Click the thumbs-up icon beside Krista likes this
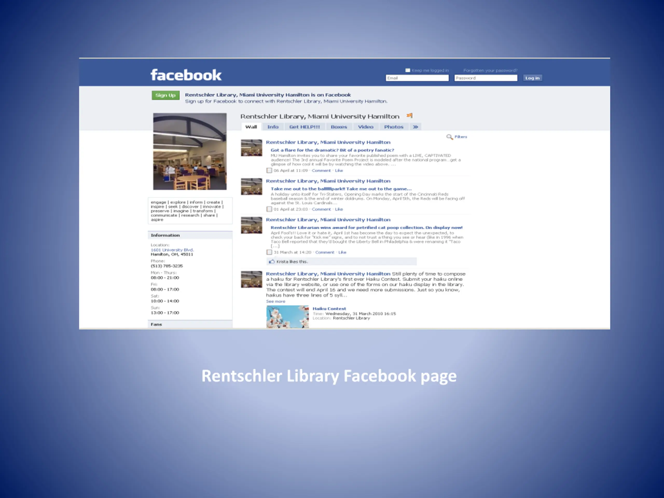Image resolution: width=664 pixels, height=498 pixels. [x=272, y=261]
